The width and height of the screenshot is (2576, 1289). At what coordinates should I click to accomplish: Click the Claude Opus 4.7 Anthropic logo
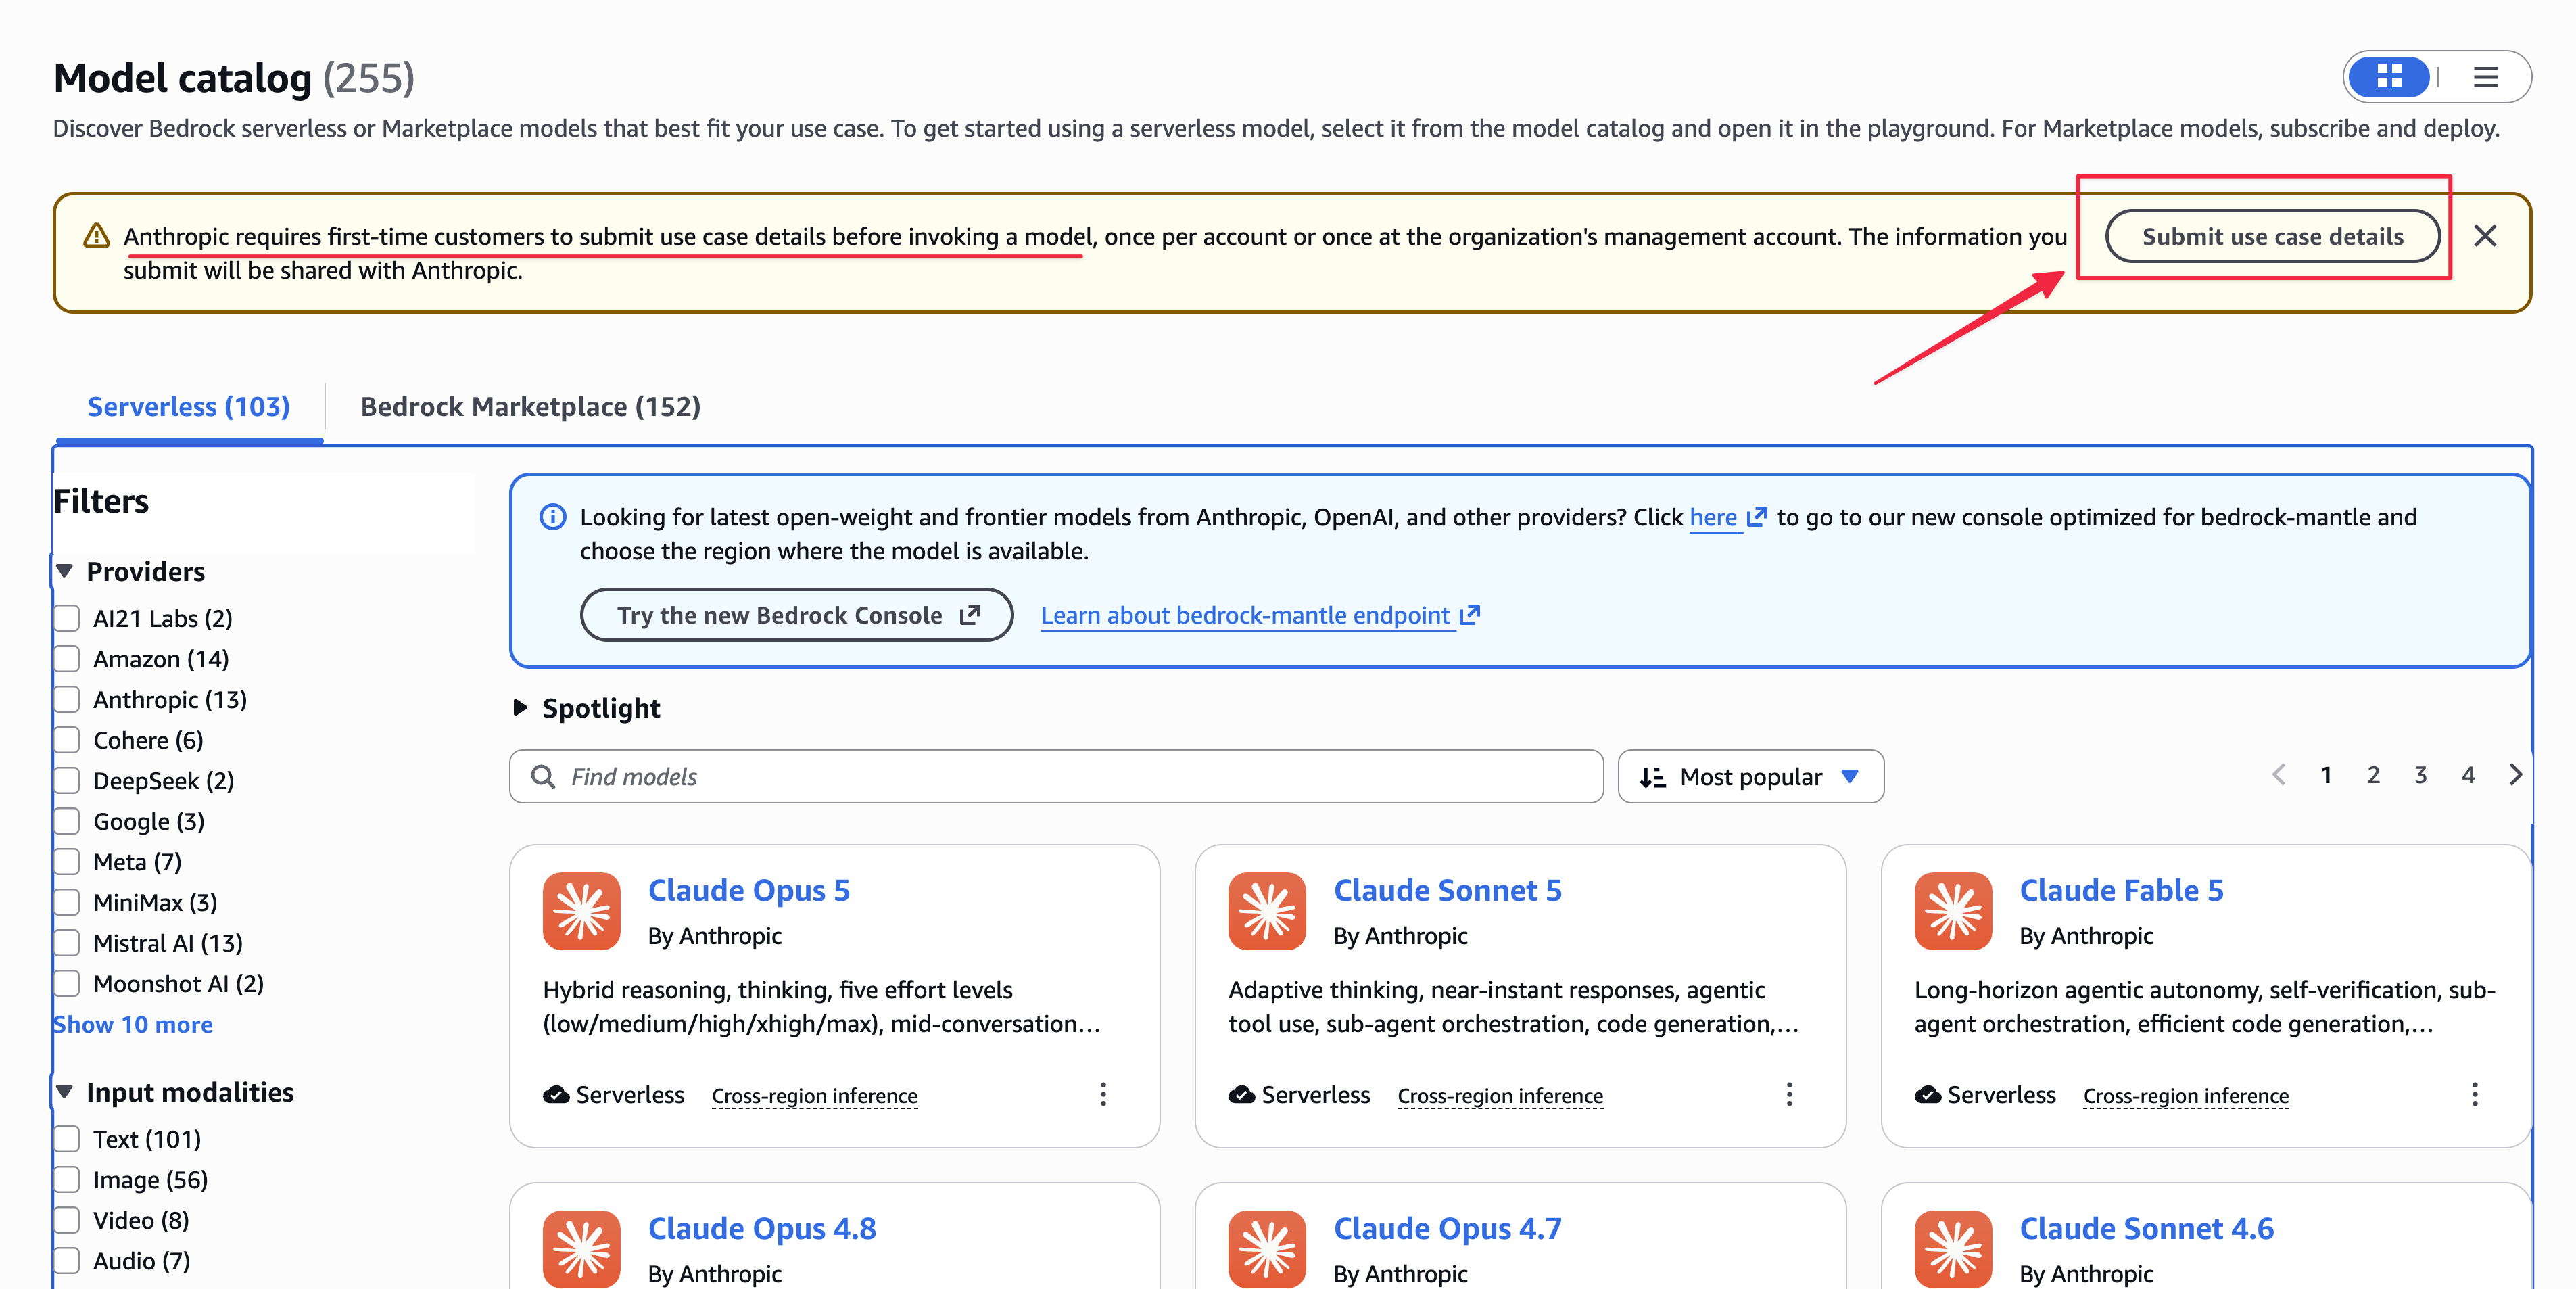(1267, 1249)
